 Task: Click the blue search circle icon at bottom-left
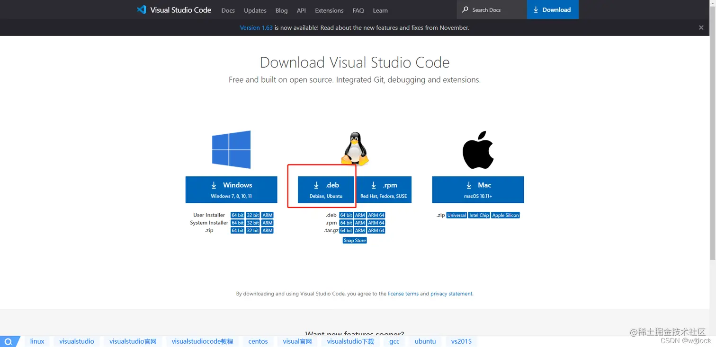[x=8, y=341]
